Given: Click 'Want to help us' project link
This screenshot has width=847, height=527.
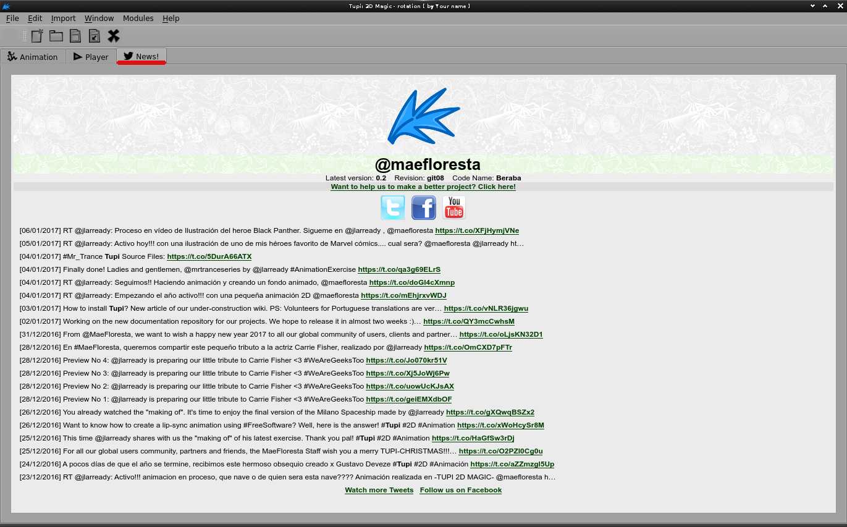Looking at the screenshot, I should click(423, 187).
